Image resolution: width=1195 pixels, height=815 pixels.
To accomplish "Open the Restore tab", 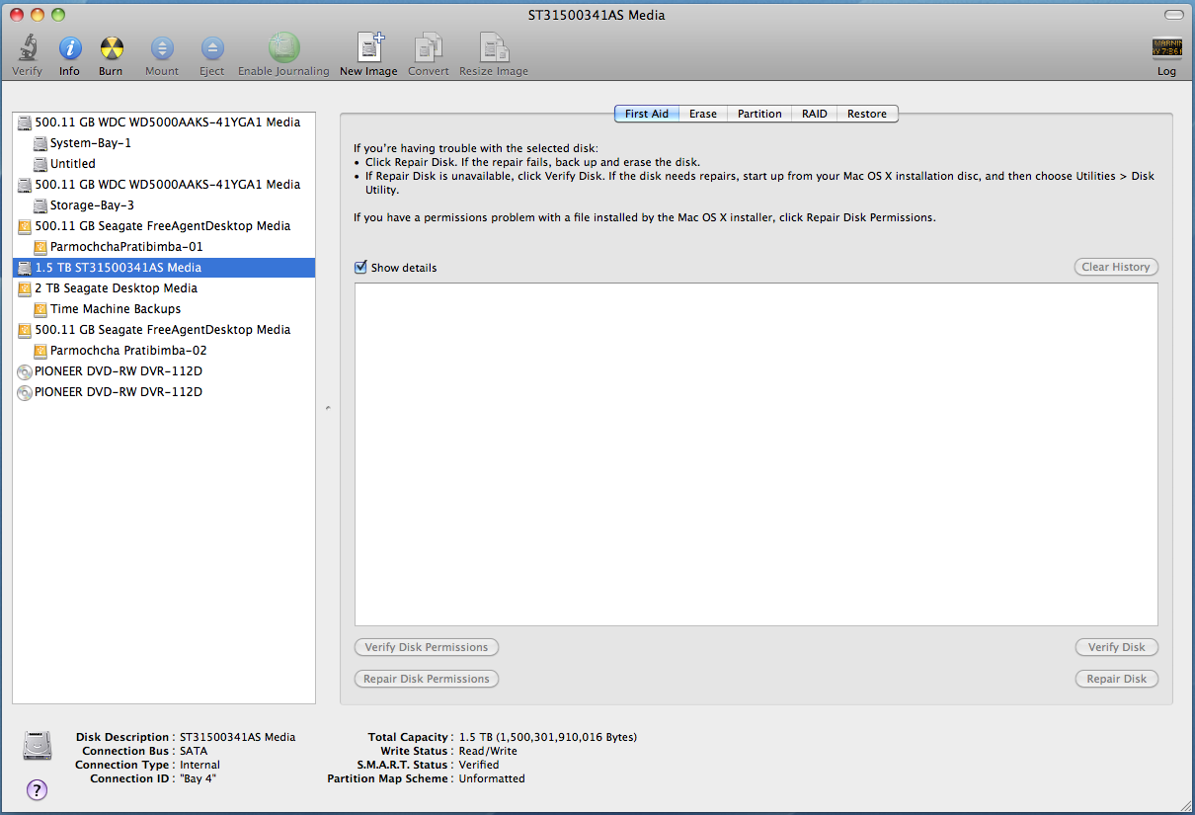I will tap(867, 114).
